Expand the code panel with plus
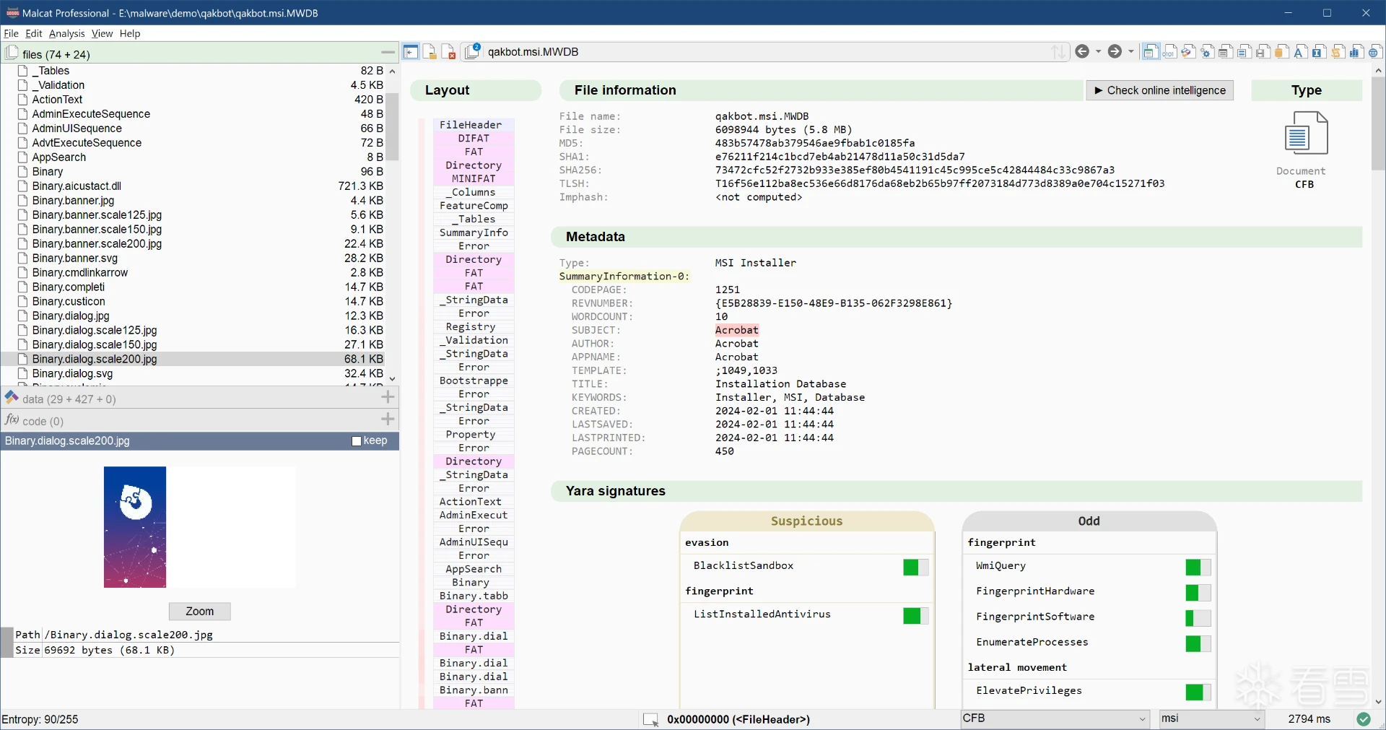 point(388,420)
